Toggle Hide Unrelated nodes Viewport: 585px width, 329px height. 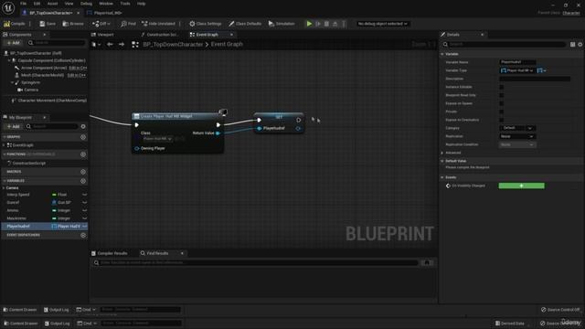pyautogui.click(x=158, y=24)
